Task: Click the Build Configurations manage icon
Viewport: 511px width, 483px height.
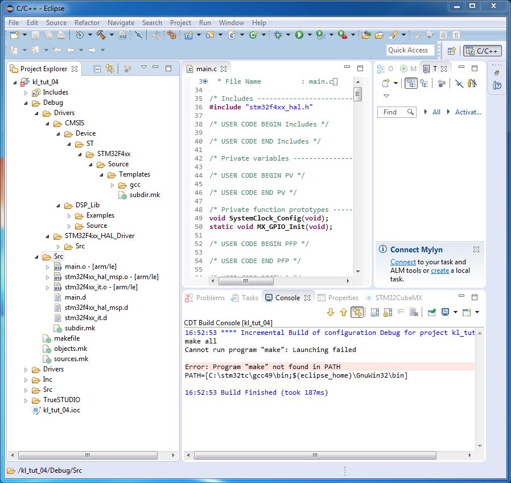Action: [x=80, y=35]
